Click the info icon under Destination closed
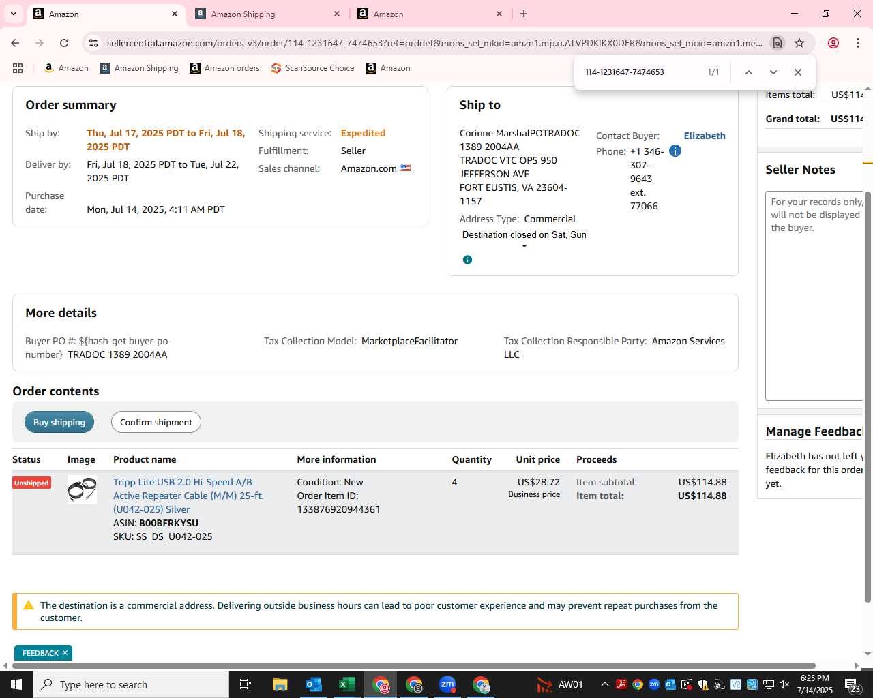Image resolution: width=873 pixels, height=698 pixels. click(467, 260)
